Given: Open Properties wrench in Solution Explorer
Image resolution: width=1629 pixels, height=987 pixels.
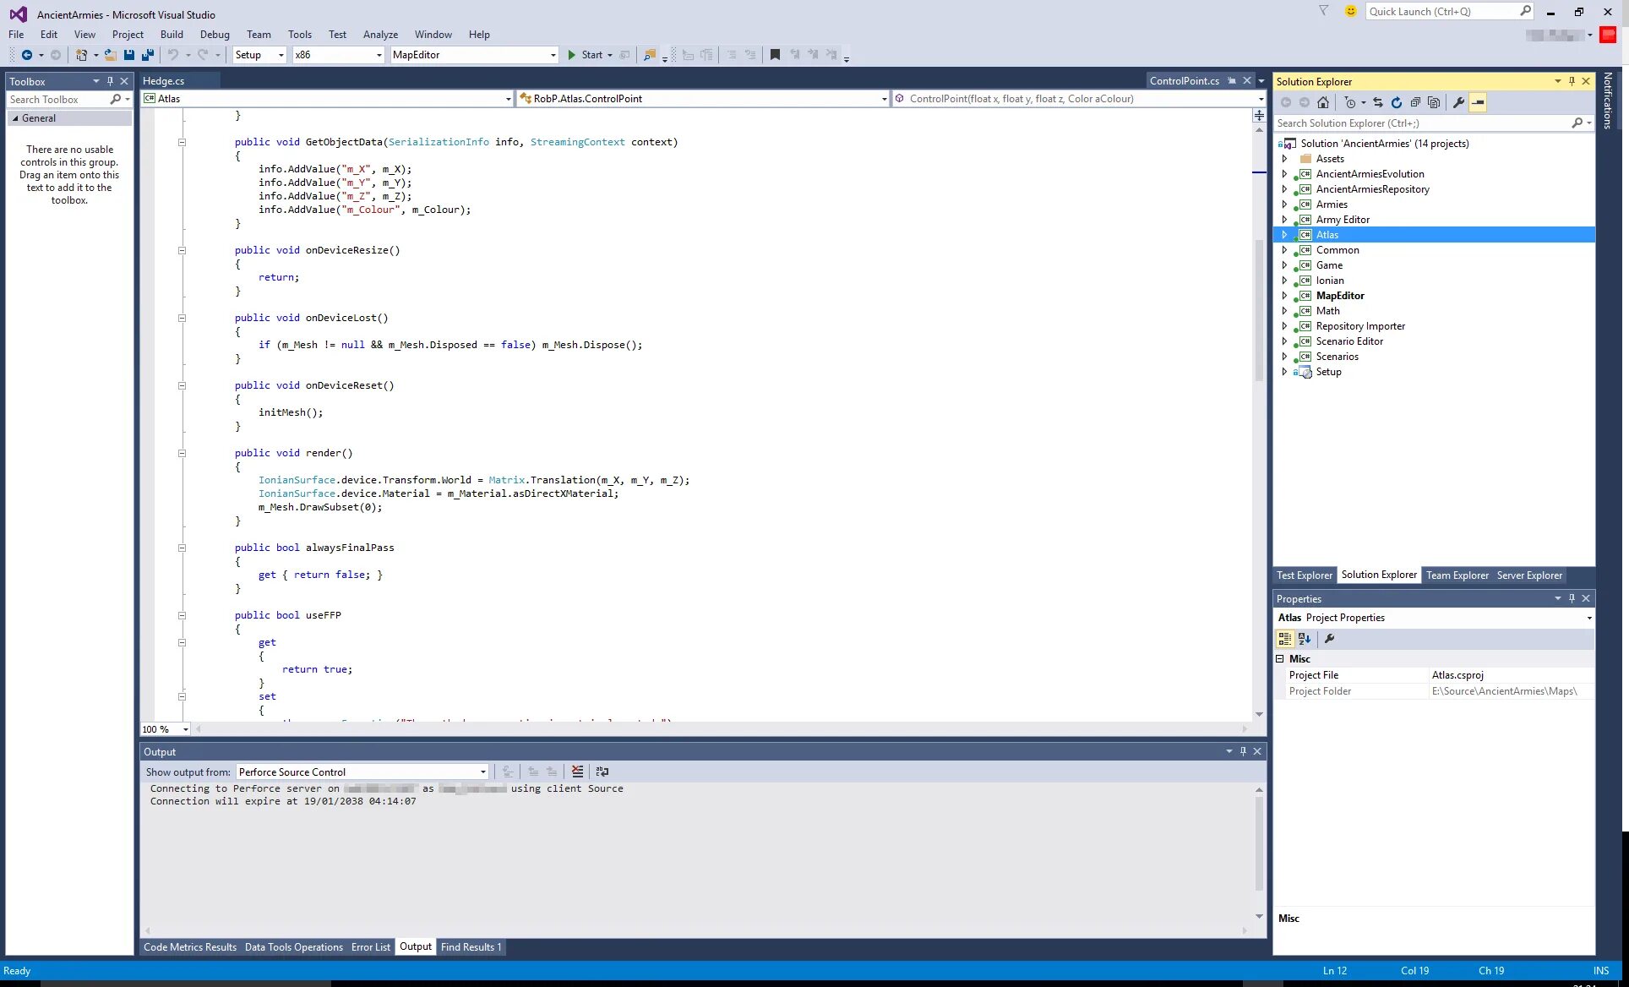Looking at the screenshot, I should 1459,102.
